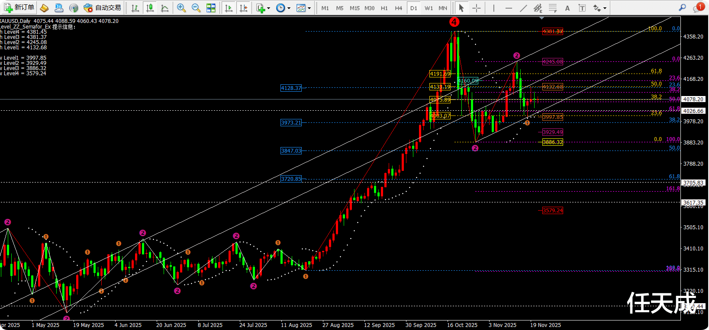Select the vertical line drawing tool

coord(493,8)
